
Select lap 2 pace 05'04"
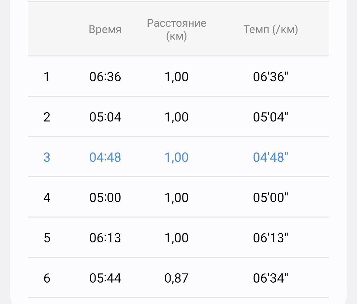click(x=270, y=117)
